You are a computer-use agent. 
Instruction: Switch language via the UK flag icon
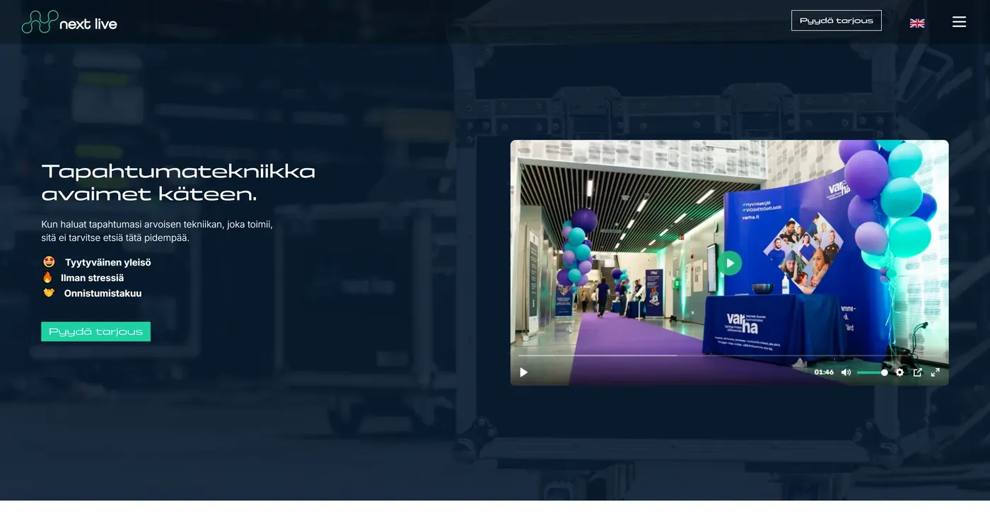917,23
